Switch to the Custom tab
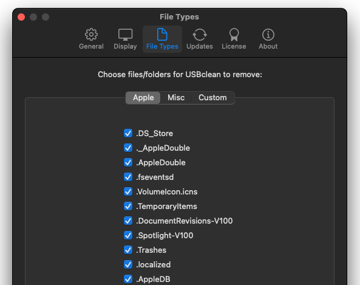This screenshot has width=360, height=285. [x=212, y=98]
